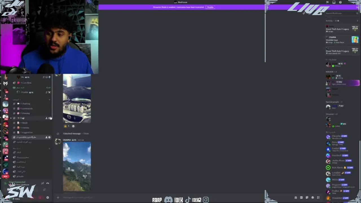The width and height of the screenshot is (361, 203).
Task: Toggle noise suppression in voice panel
Action: [x=42, y=184]
